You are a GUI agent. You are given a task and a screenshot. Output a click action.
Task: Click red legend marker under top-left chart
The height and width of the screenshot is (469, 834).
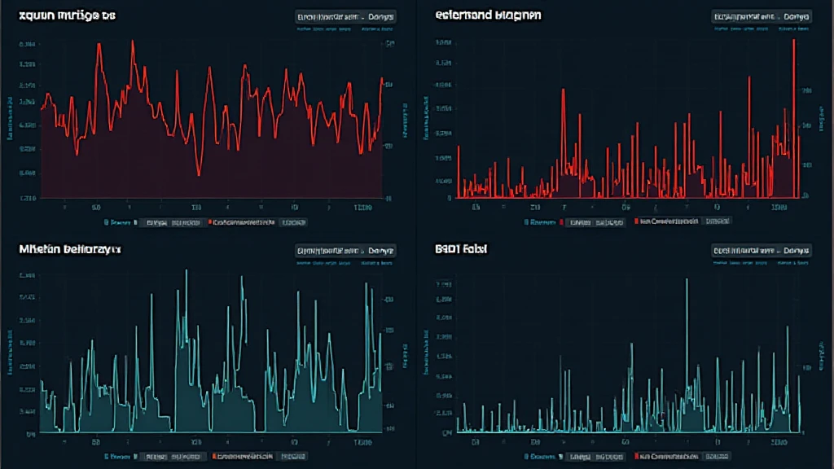coord(210,221)
